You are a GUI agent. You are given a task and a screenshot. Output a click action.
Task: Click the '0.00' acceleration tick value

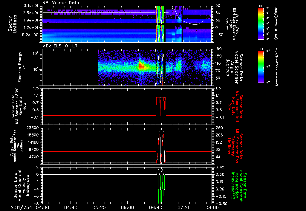click(x=220, y=189)
